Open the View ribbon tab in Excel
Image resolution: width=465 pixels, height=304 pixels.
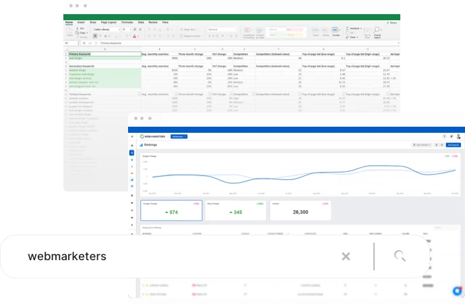coord(165,22)
